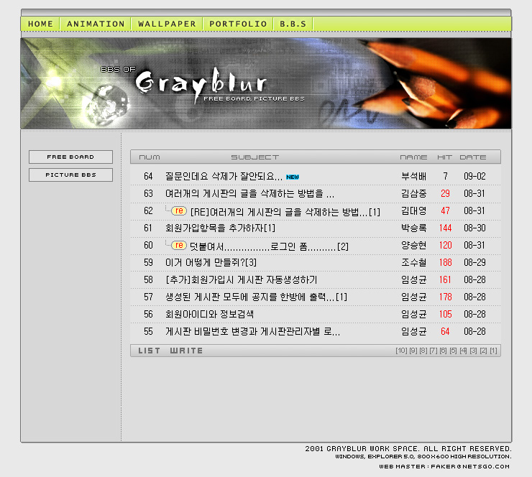Screen dimensions: 532x477
Task: Go to page [2] in pagination
Action: [x=484, y=351]
